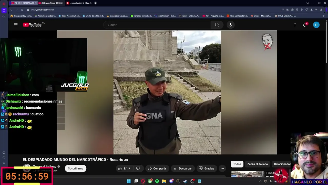Go back with the browser back arrow
Screen dimensions: 328x185
(x=11, y=10)
